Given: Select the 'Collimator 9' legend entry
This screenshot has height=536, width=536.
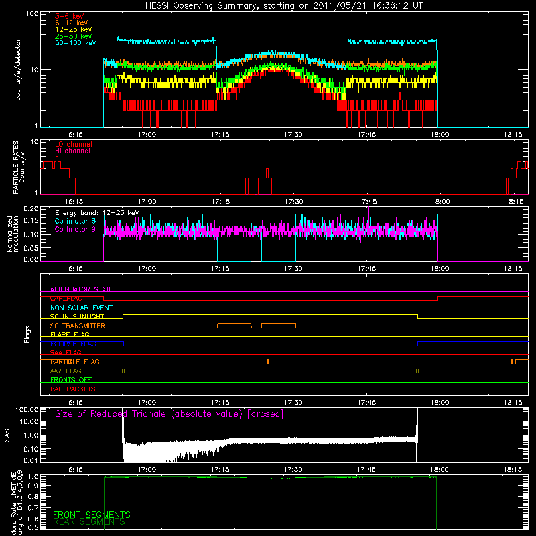Looking at the screenshot, I should pyautogui.click(x=75, y=229).
